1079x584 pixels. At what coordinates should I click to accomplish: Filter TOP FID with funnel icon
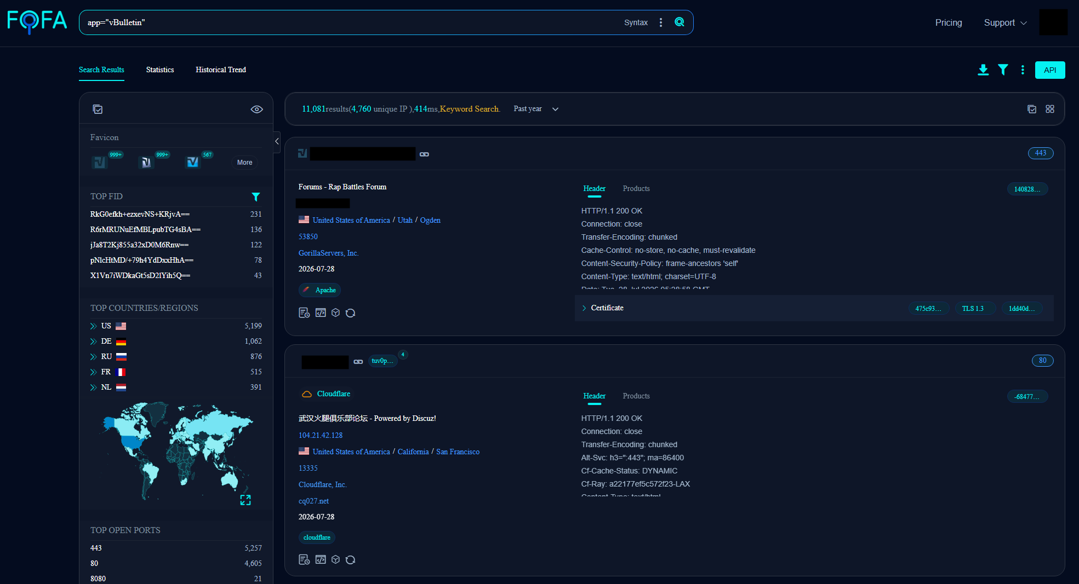click(x=256, y=196)
